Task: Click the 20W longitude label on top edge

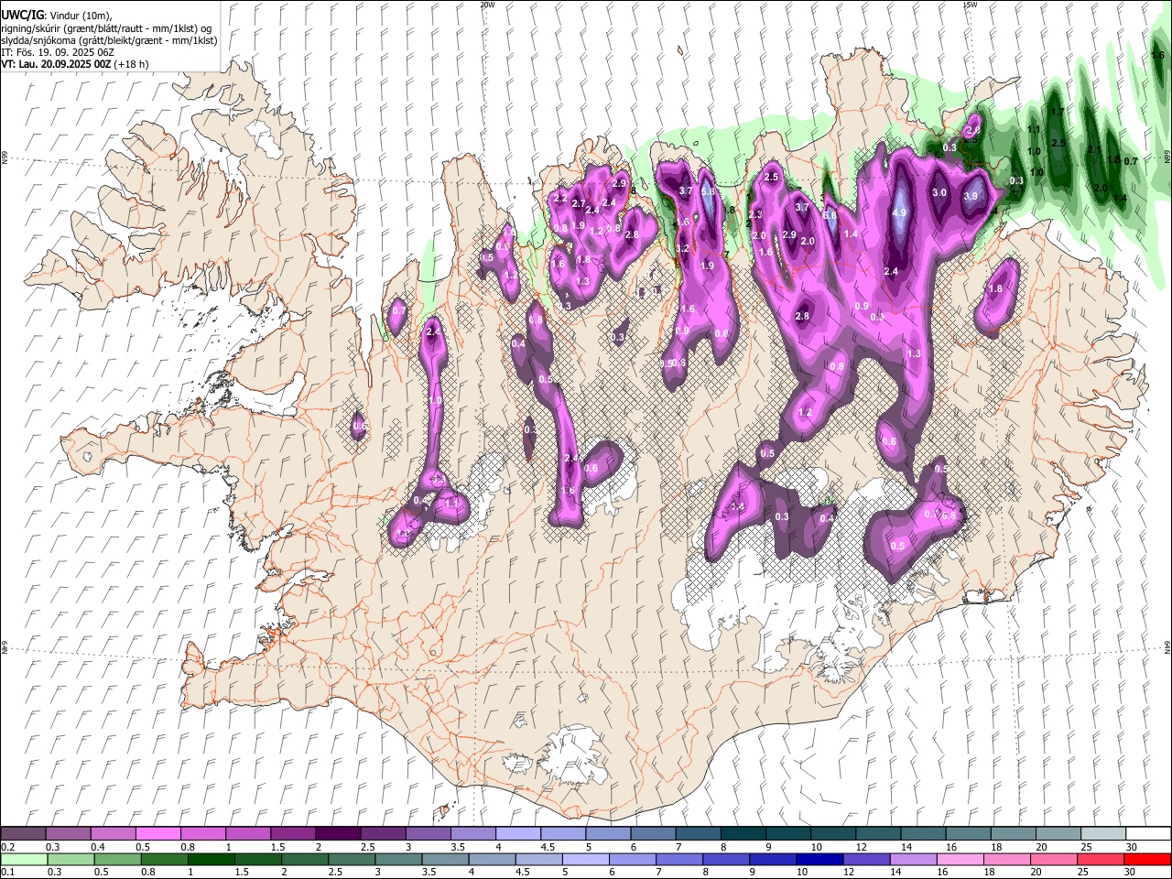Action: [x=487, y=5]
